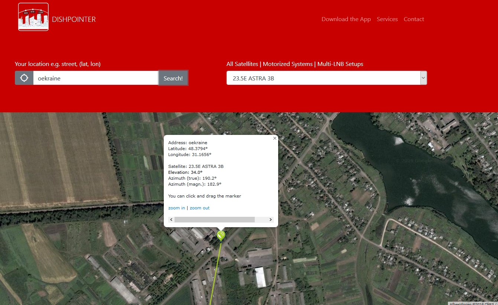Open the Download the App page
The image size is (498, 305).
point(346,19)
